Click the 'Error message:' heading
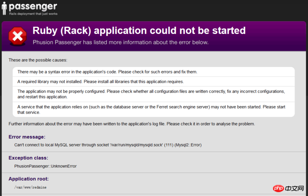 pos(27,137)
